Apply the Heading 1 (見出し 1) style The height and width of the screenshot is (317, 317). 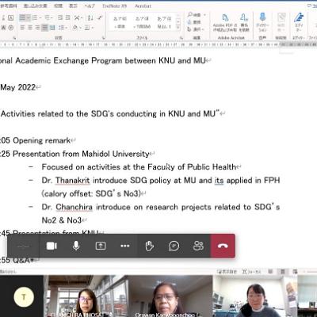[x=164, y=22]
